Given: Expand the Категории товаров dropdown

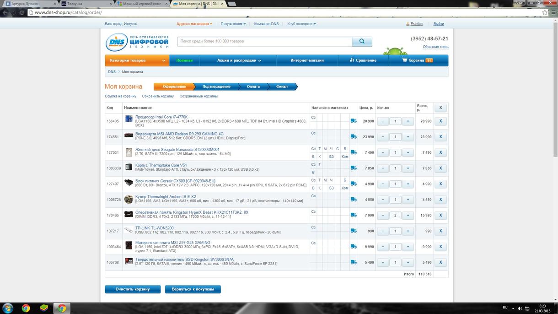Looking at the screenshot, I should (137, 60).
